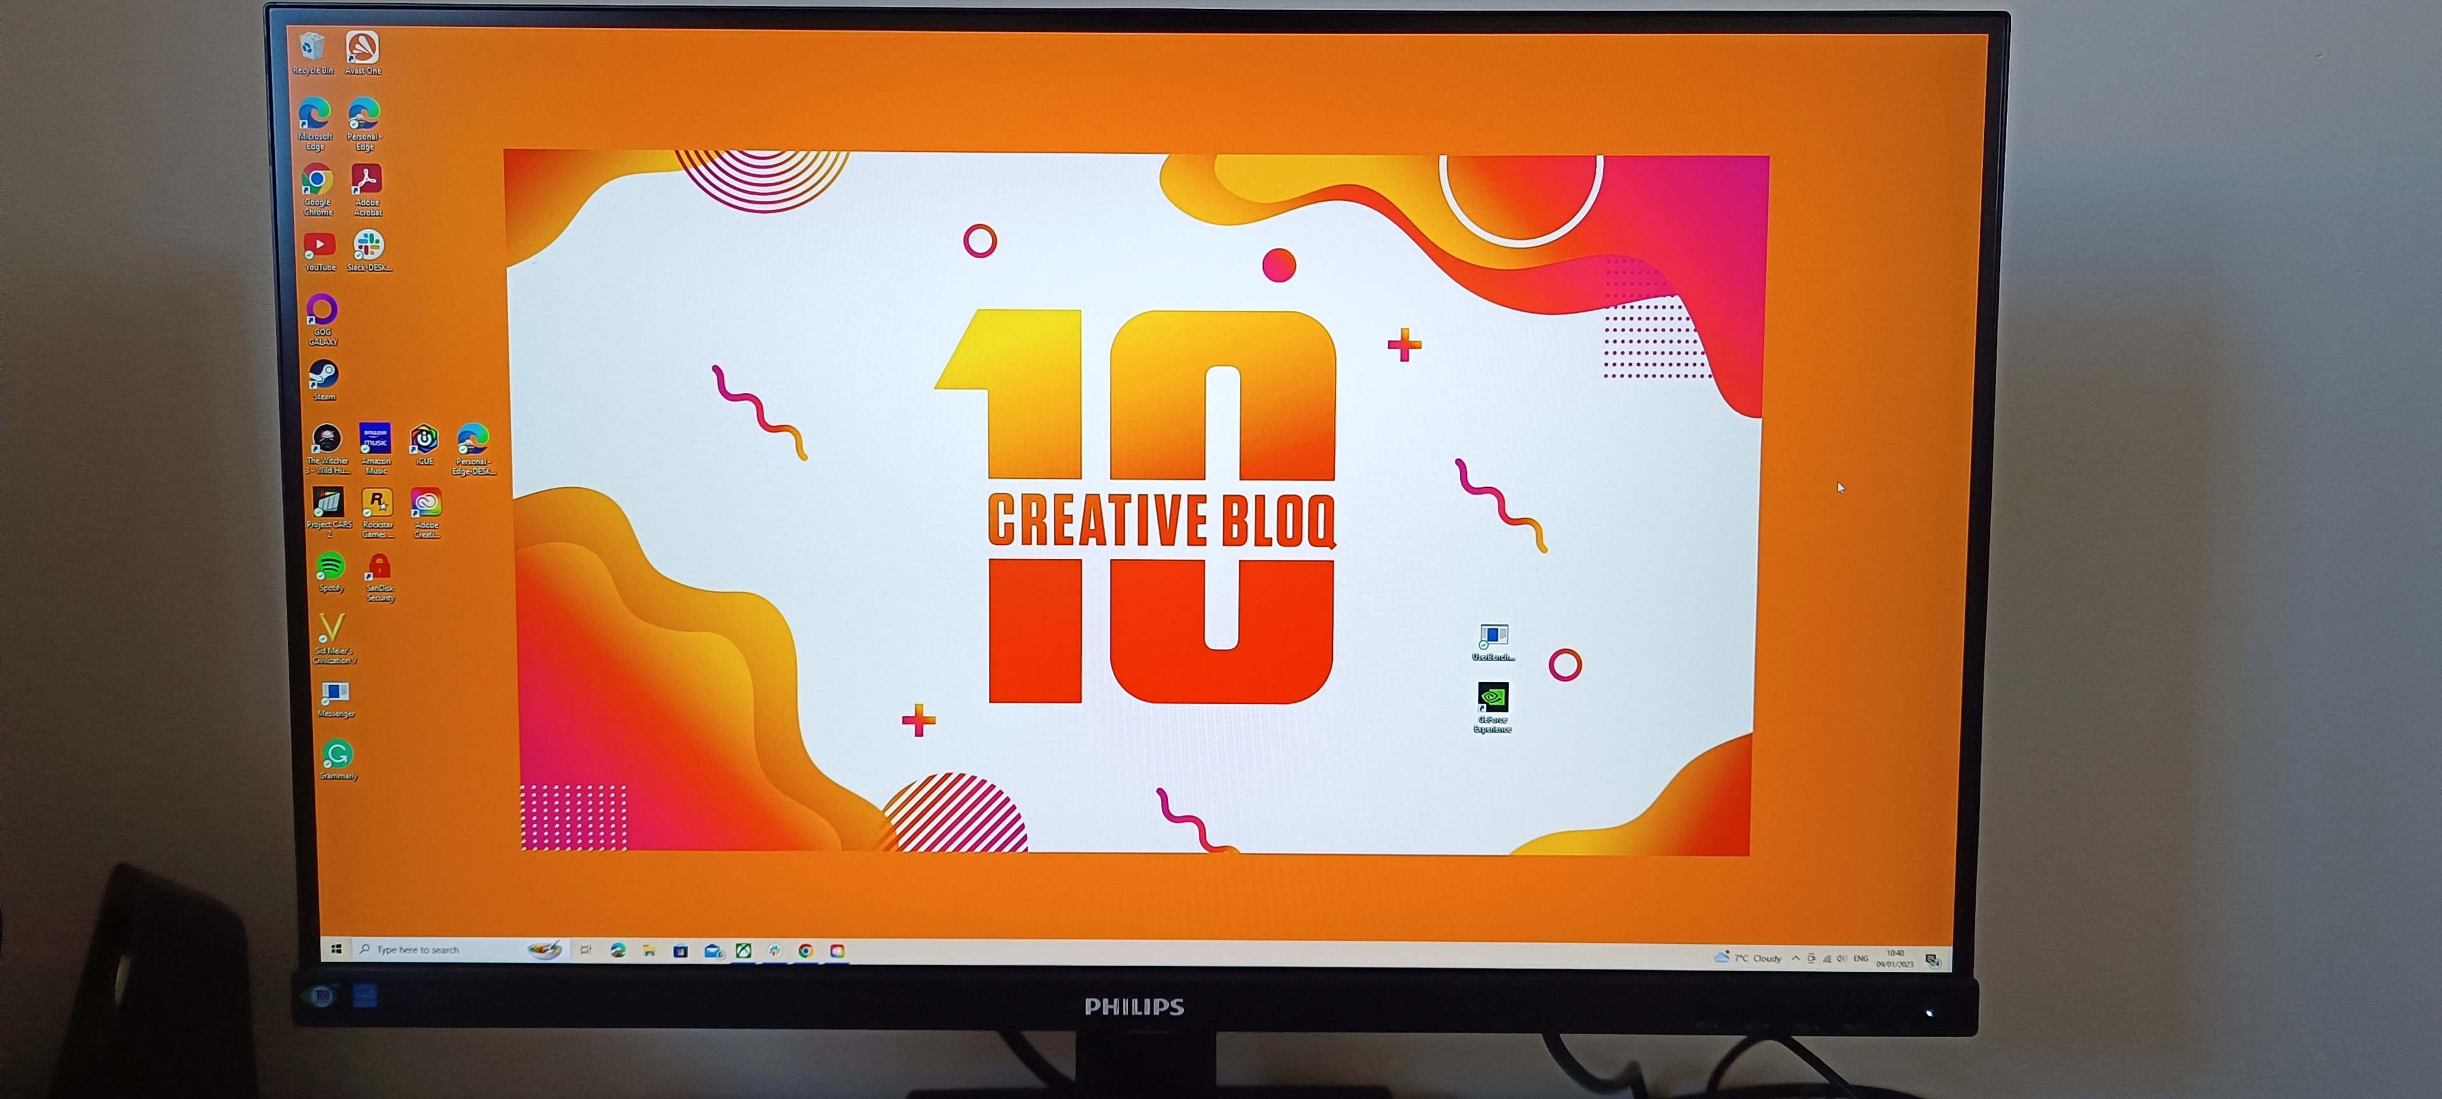Open Microsoft Store from the taskbar
Screen dimensions: 2442x1099
point(680,950)
